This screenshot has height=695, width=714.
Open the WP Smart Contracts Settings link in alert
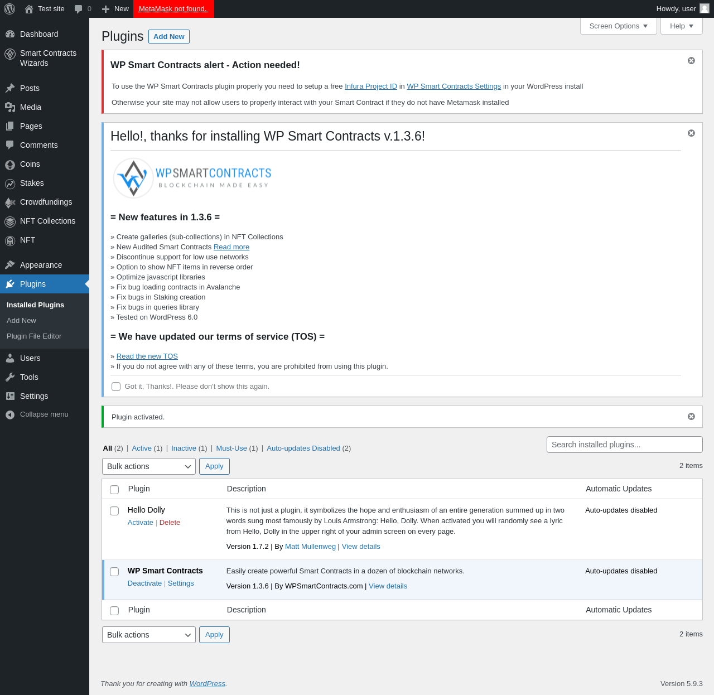(x=454, y=86)
